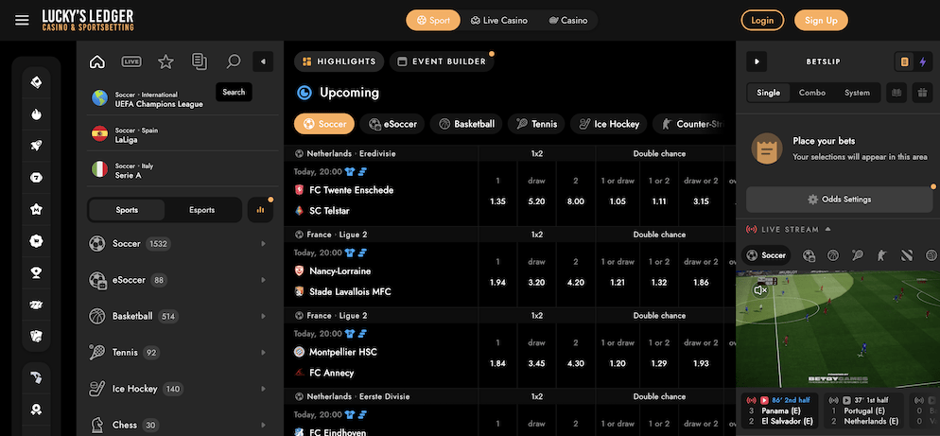Viewport: 940px width, 436px height.
Task: Collapse the betslip panel arrow
Action: 757,61
